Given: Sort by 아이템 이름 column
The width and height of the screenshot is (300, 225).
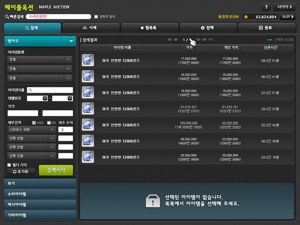Looking at the screenshot, I should (124, 48).
